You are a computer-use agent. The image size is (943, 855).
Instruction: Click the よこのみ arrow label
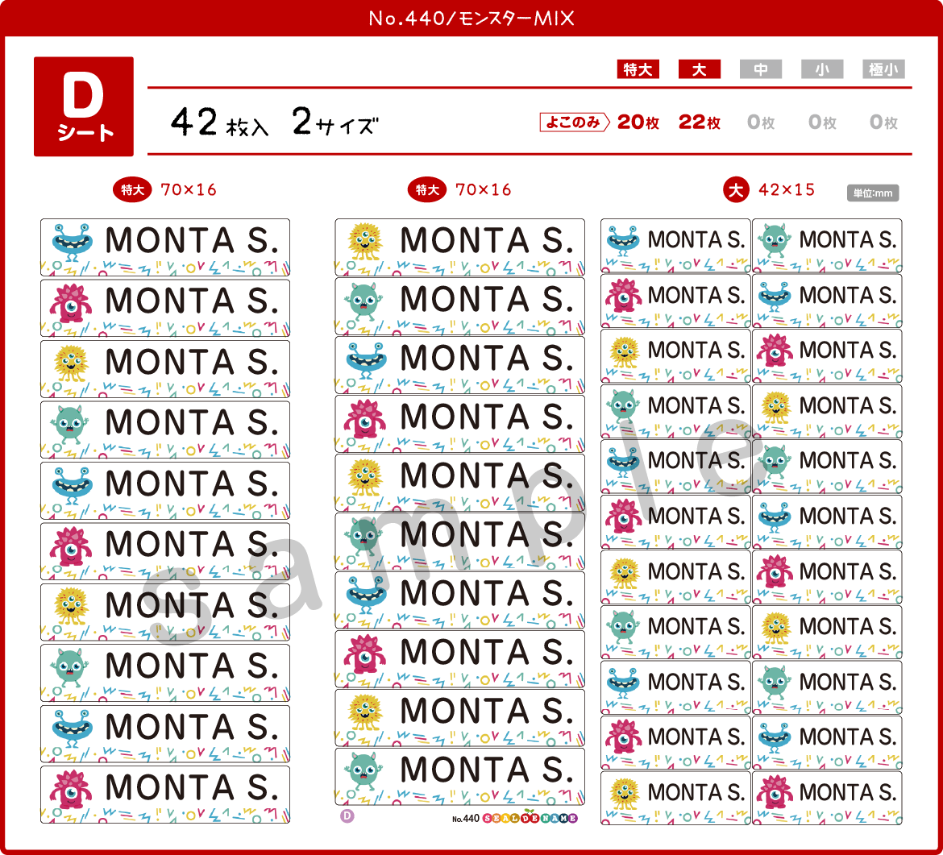(575, 122)
